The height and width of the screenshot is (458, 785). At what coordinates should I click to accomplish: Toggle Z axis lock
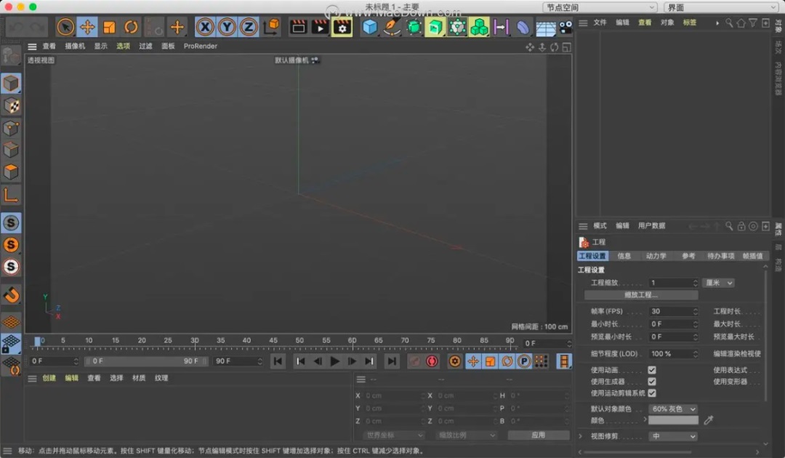(x=249, y=27)
